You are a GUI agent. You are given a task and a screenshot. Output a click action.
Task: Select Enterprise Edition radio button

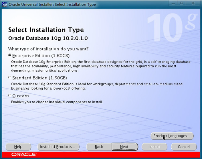click(x=10, y=55)
